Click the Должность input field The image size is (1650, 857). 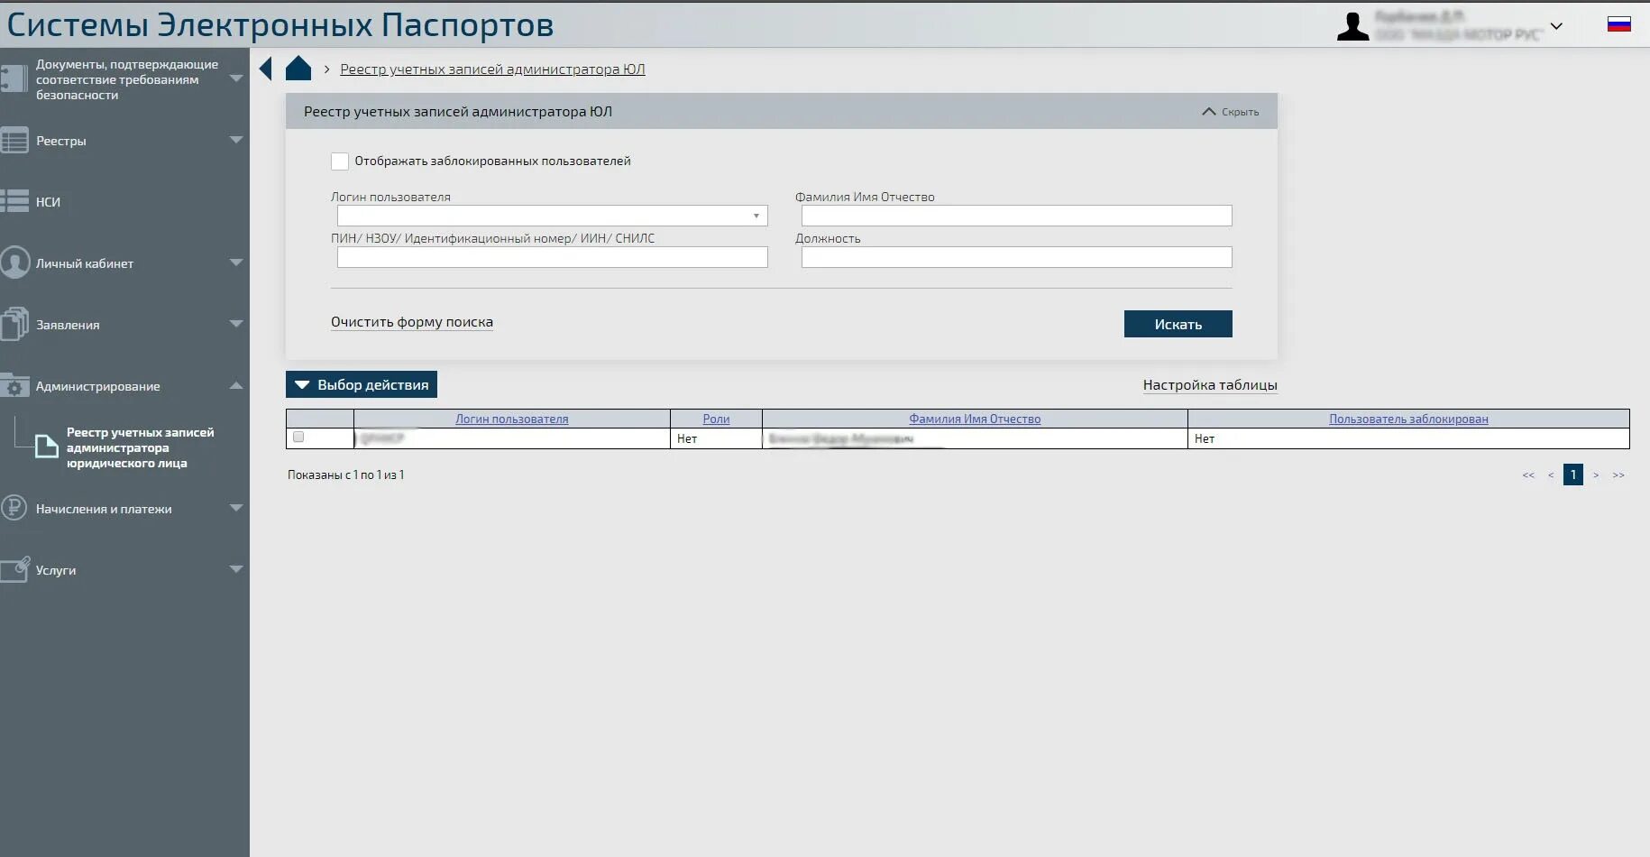[x=1017, y=257]
